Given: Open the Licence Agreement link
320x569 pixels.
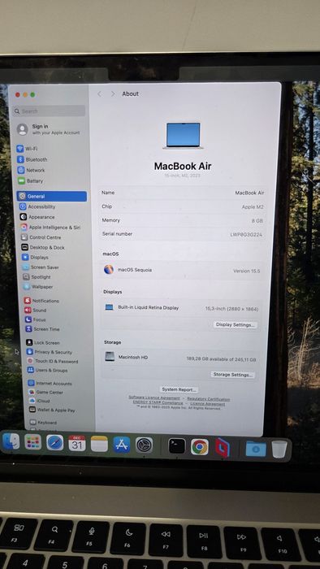Looking at the screenshot, I should pos(208,403).
